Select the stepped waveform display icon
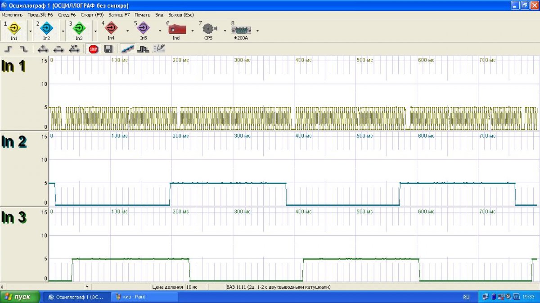This screenshot has height=303, width=540. click(143, 49)
